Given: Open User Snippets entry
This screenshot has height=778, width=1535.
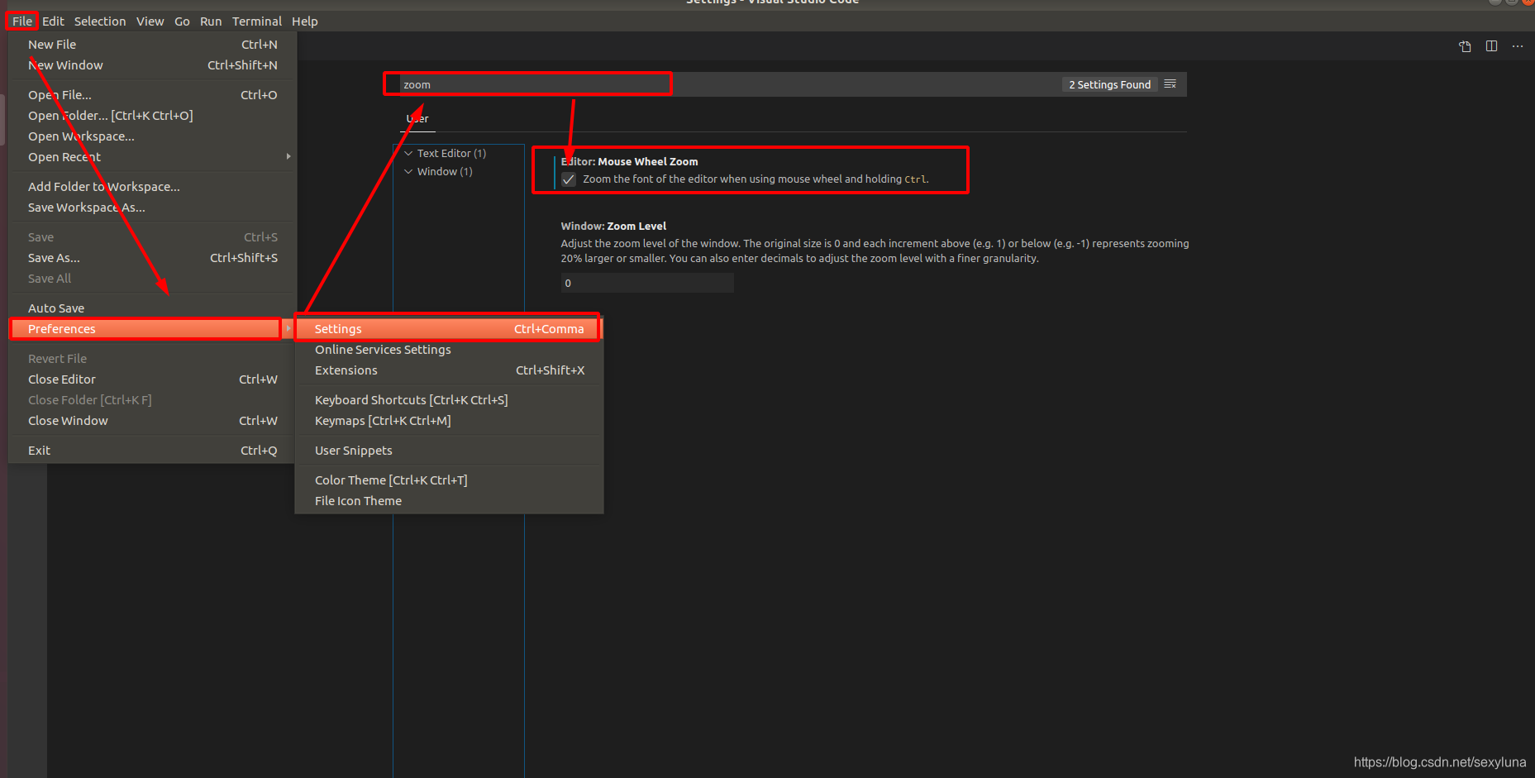Looking at the screenshot, I should coord(449,451).
